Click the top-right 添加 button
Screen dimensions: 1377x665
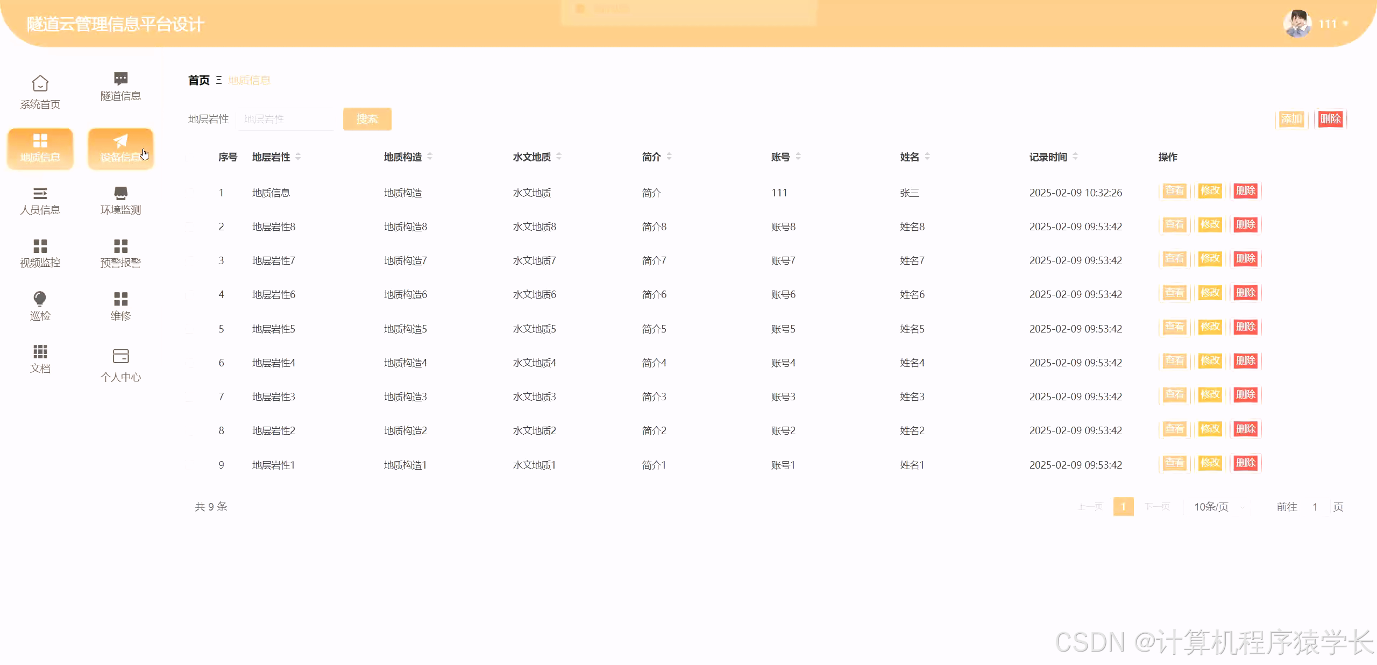pos(1291,119)
